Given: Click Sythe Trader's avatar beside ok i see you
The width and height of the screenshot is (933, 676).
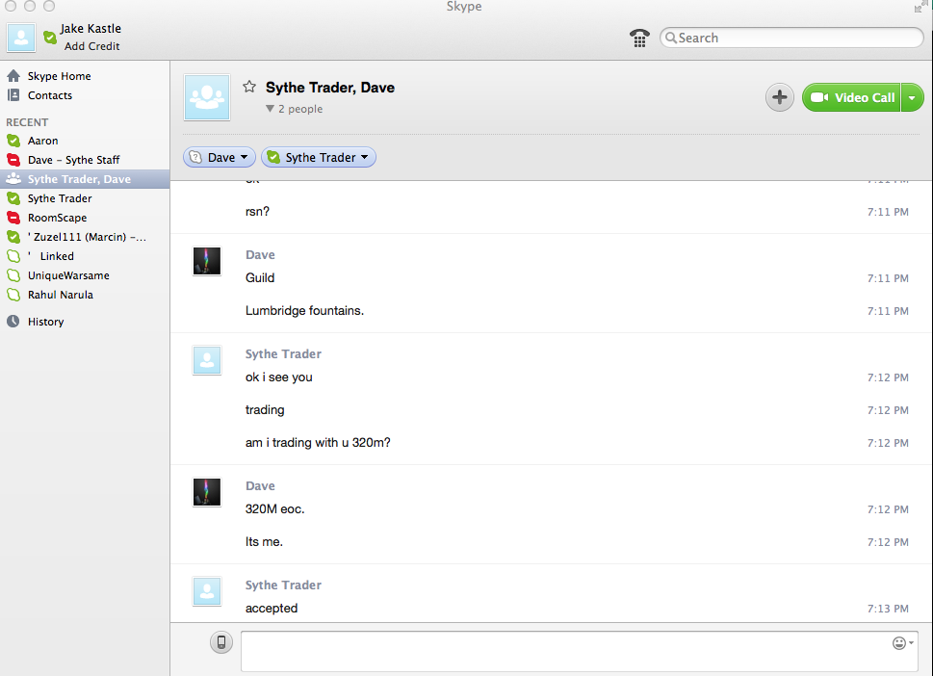Looking at the screenshot, I should point(207,360).
